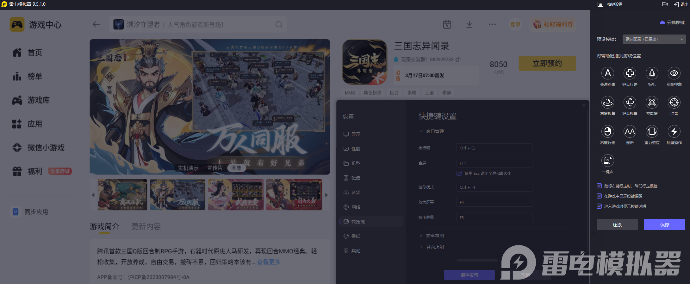Pick the 右键行走 mouse icon
The height and width of the screenshot is (284, 690).
point(608,132)
